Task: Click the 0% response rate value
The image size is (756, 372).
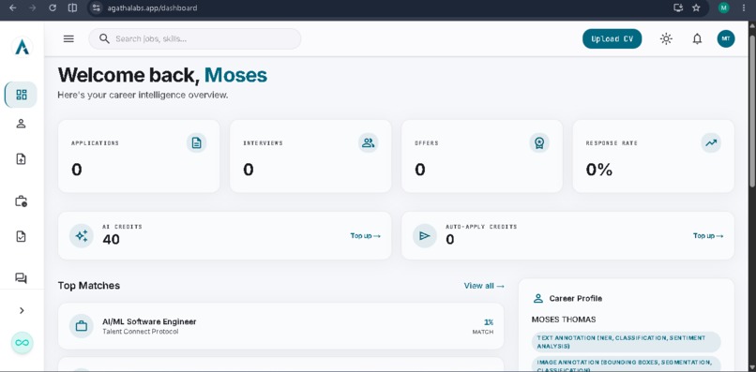Action: click(x=598, y=170)
